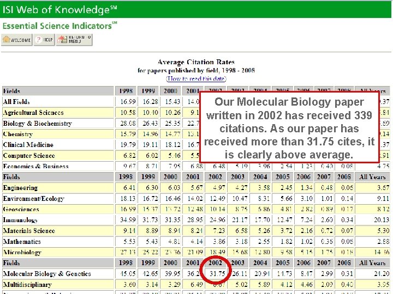
Task: Select the 'Multidisciplinary' row label
Action: [x=27, y=285]
